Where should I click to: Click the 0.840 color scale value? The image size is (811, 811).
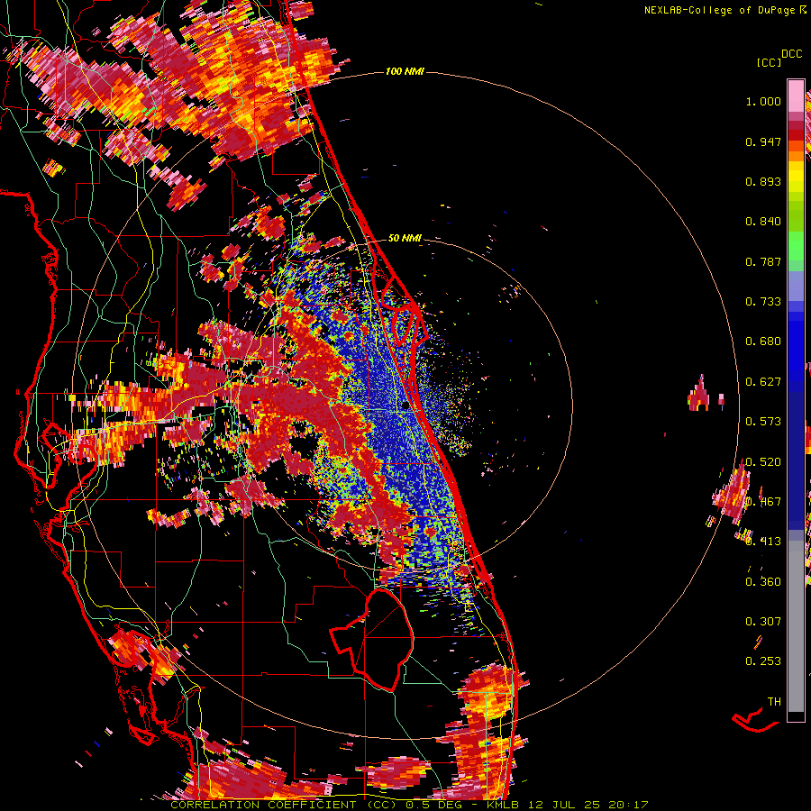763,222
